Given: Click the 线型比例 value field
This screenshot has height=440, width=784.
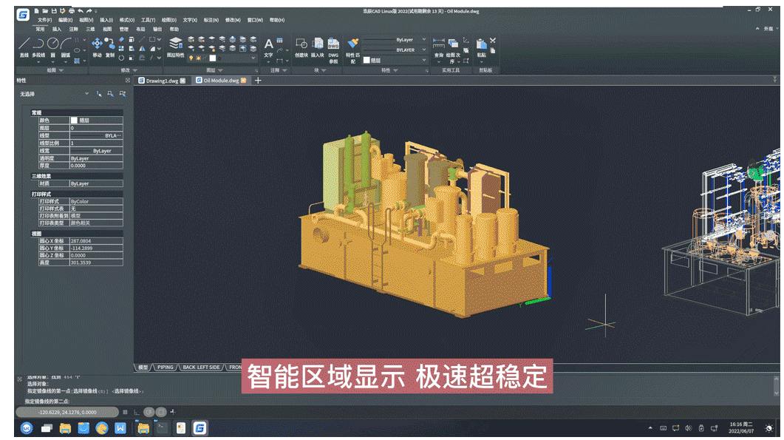Looking at the screenshot, I should click(96, 143).
